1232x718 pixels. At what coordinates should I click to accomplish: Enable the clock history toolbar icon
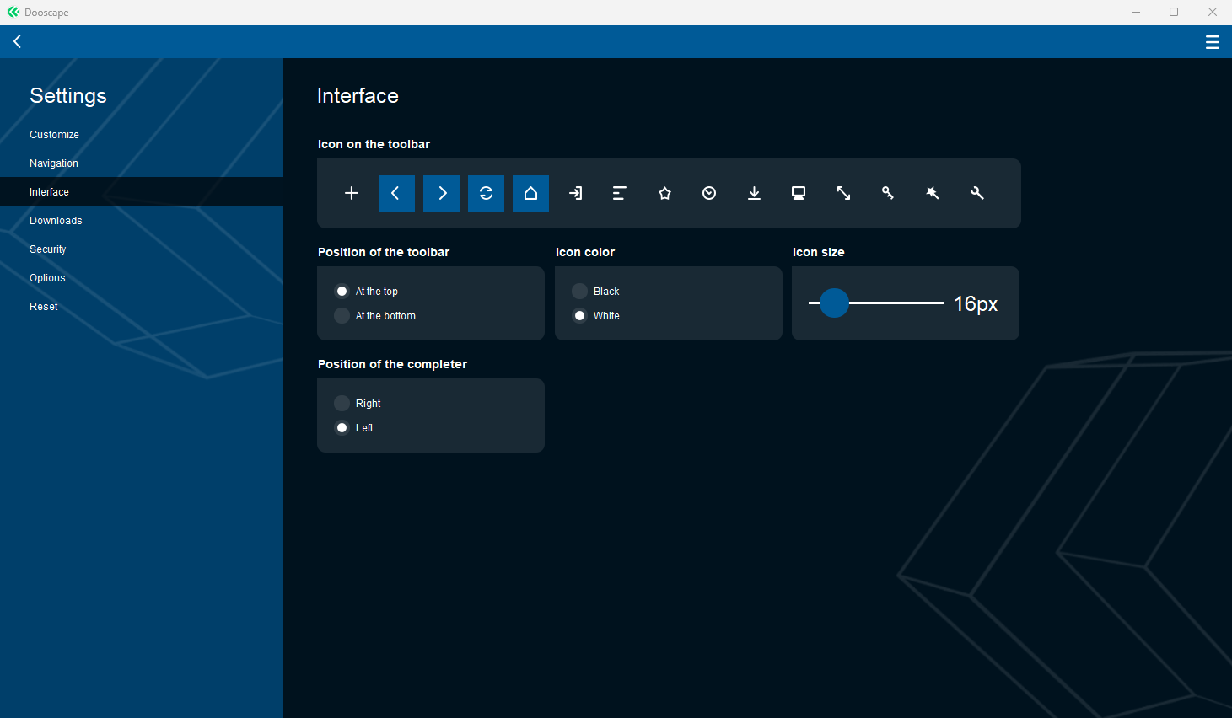point(709,193)
